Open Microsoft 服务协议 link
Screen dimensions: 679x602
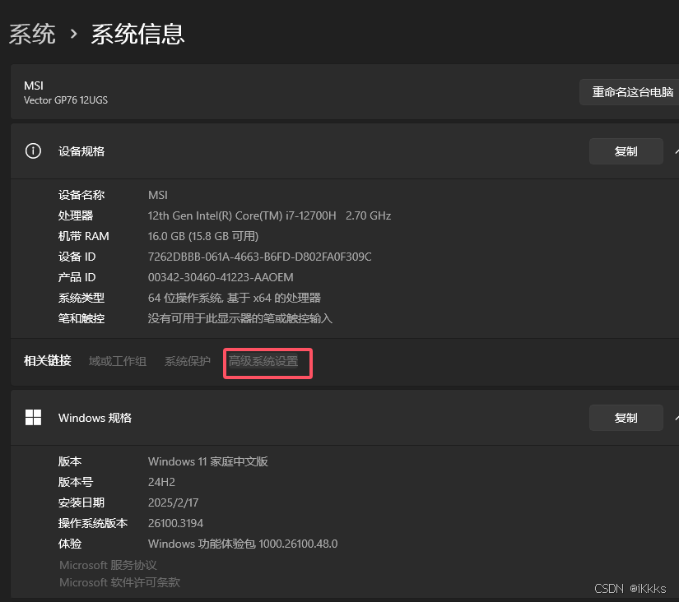click(x=108, y=565)
